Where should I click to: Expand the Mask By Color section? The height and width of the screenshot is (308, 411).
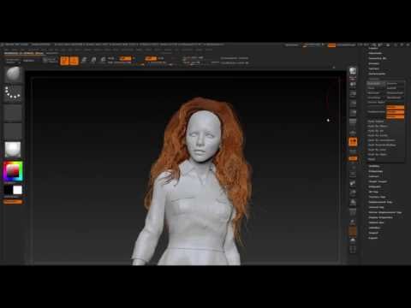(377, 150)
